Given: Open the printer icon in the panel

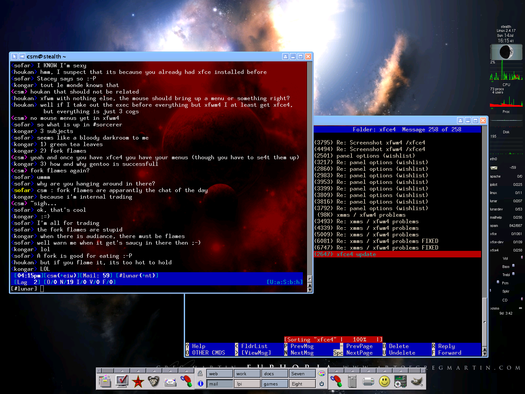Looking at the screenshot, I should click(x=368, y=382).
